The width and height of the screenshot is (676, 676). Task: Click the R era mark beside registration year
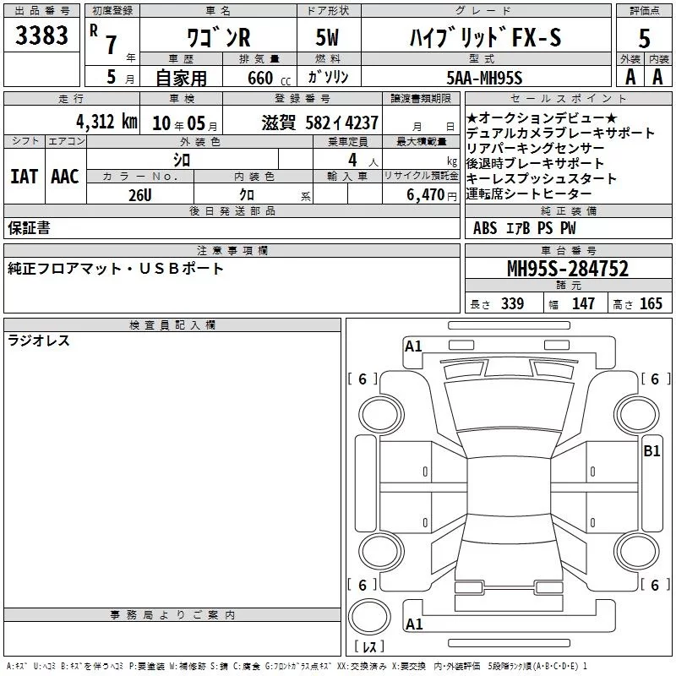coord(93,28)
